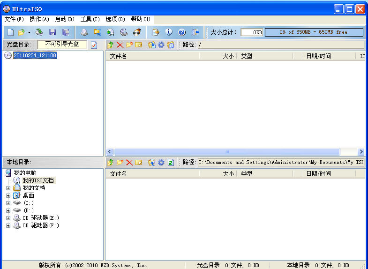Click the New file icon in toolbar

coord(10,32)
